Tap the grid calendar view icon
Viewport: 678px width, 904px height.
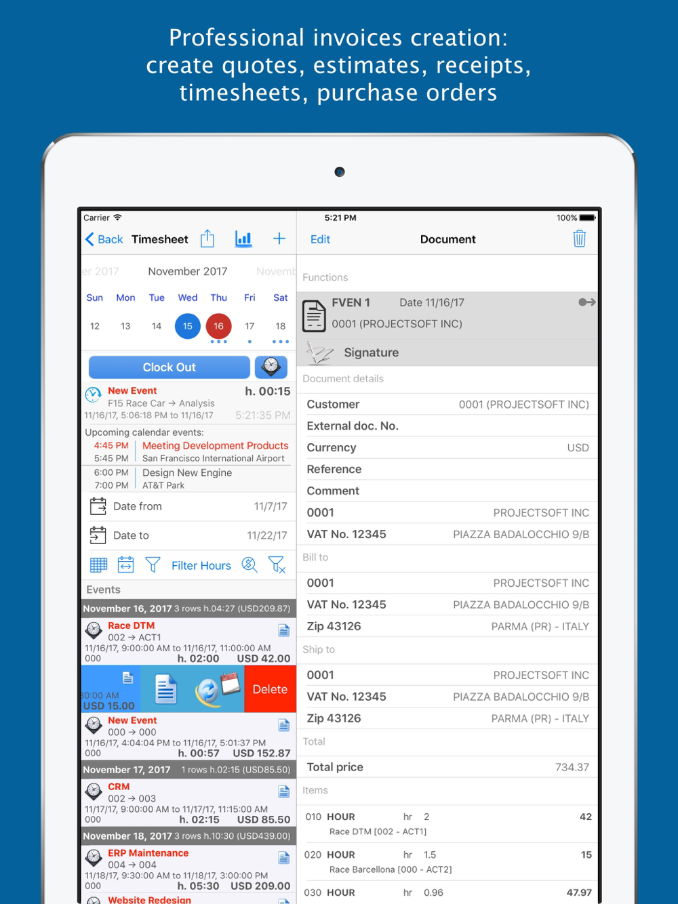pyautogui.click(x=99, y=564)
